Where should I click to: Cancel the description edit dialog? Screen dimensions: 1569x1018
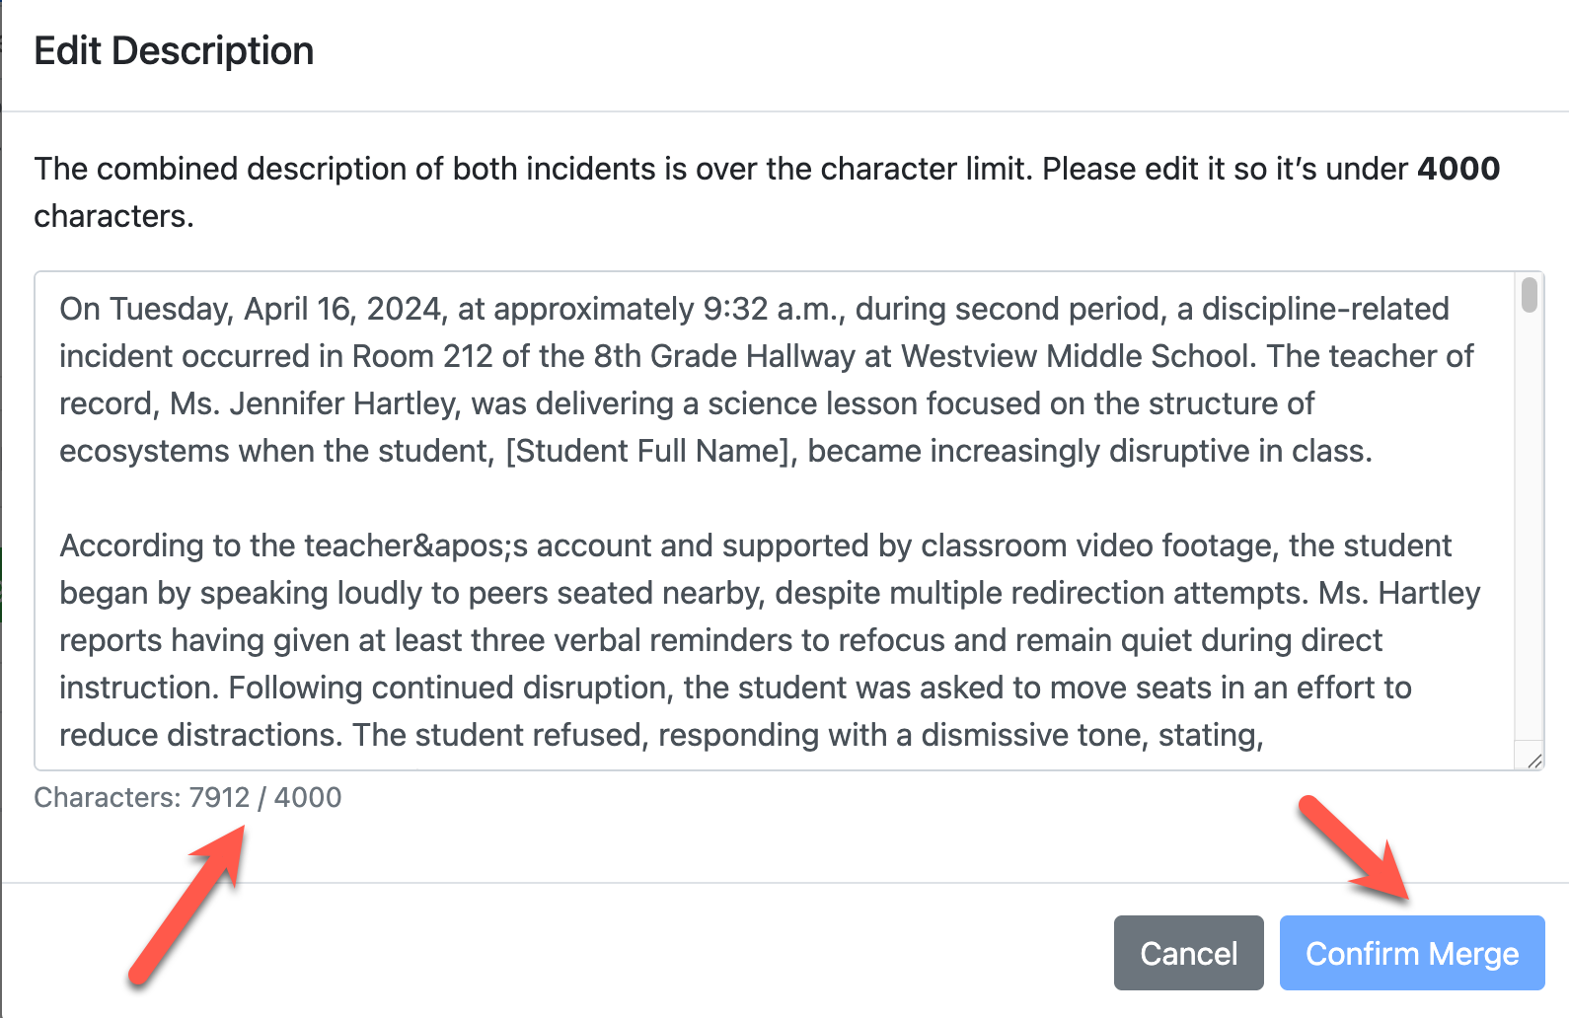pos(1188,953)
